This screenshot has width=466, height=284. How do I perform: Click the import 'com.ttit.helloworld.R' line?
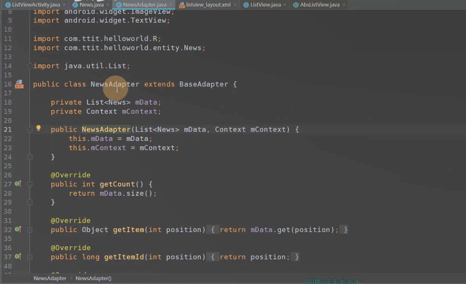coord(97,38)
